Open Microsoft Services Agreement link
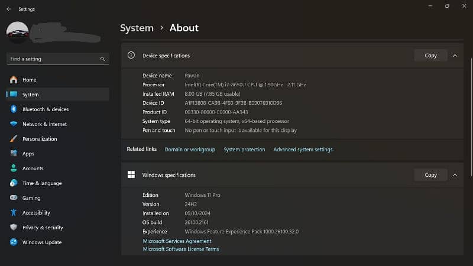This screenshot has height=266, width=473. (x=177, y=241)
